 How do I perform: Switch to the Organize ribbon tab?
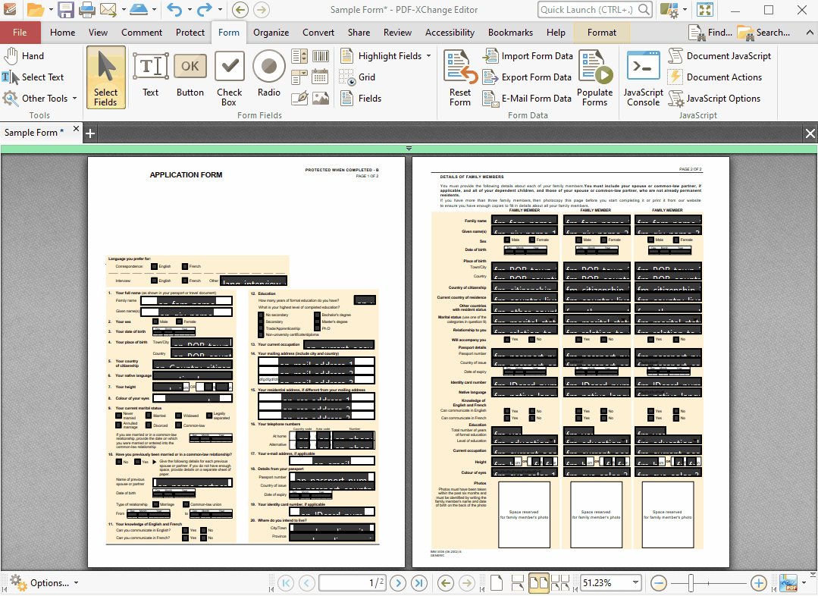[x=271, y=33]
